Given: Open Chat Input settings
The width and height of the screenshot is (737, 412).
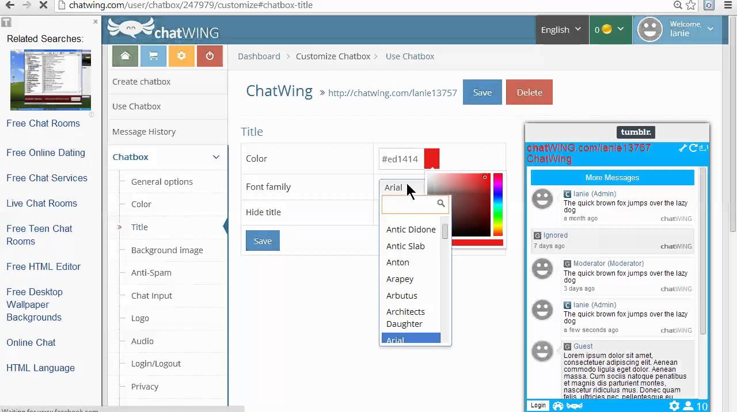Looking at the screenshot, I should (151, 295).
